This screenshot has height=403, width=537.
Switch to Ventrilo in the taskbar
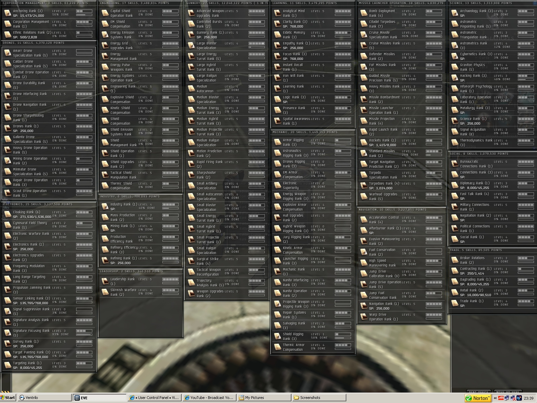point(44,398)
